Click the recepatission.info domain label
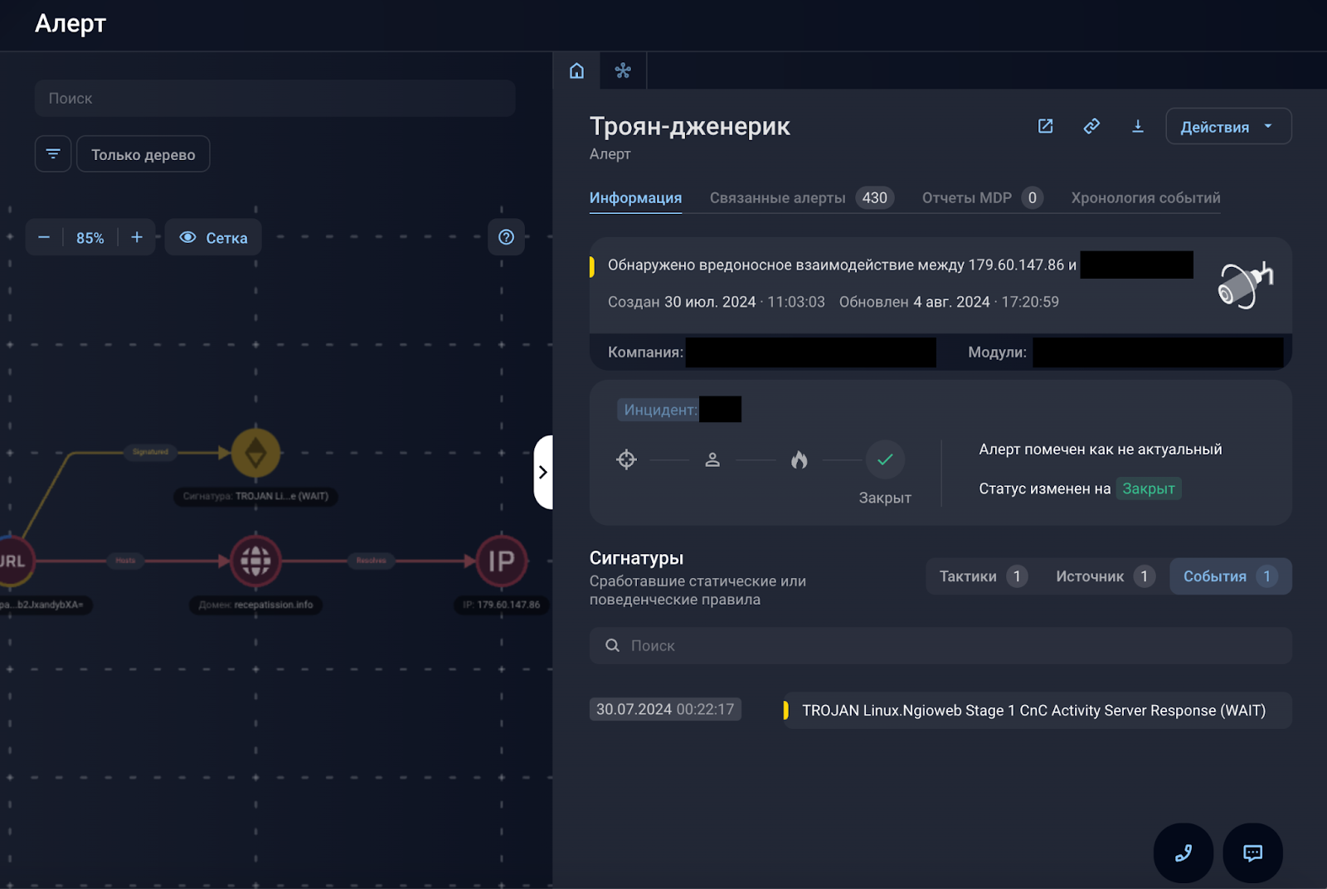The height and width of the screenshot is (889, 1327). [255, 605]
